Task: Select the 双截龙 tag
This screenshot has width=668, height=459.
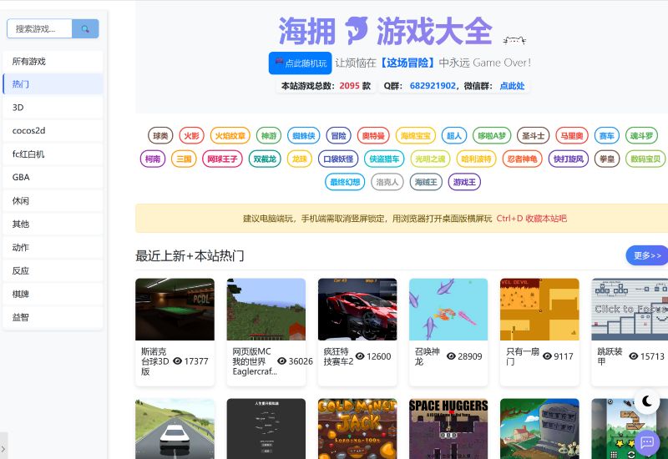Action: coord(265,159)
